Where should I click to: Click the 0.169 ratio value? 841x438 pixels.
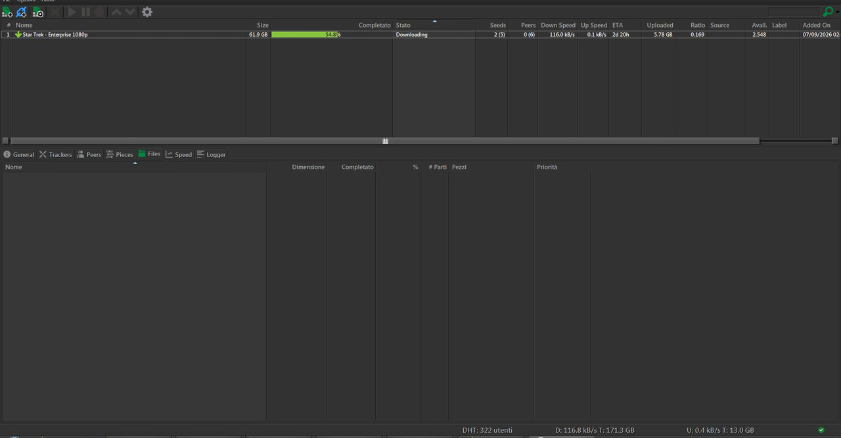pos(698,34)
